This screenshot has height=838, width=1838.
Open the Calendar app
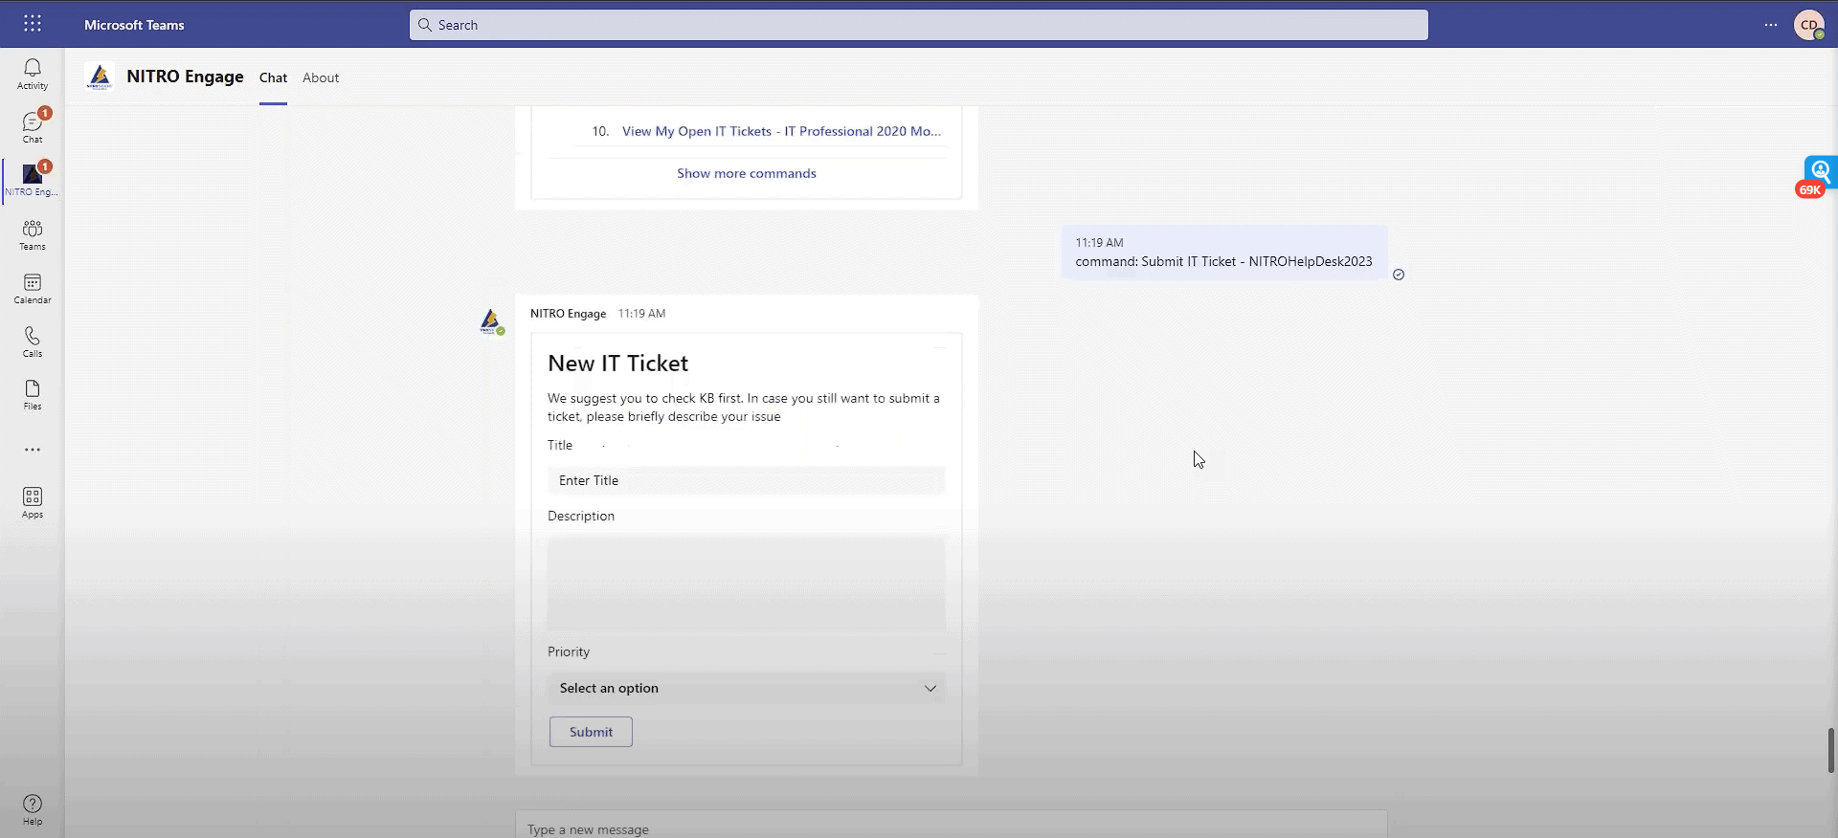click(x=33, y=288)
